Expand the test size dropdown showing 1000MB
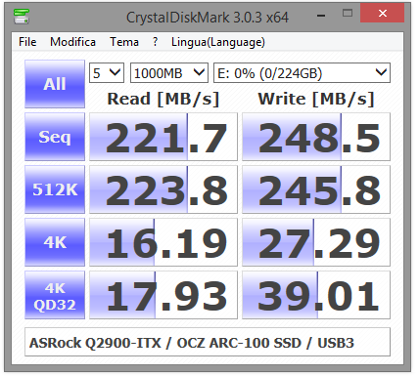Image resolution: width=419 pixels, height=376 pixels. click(169, 73)
